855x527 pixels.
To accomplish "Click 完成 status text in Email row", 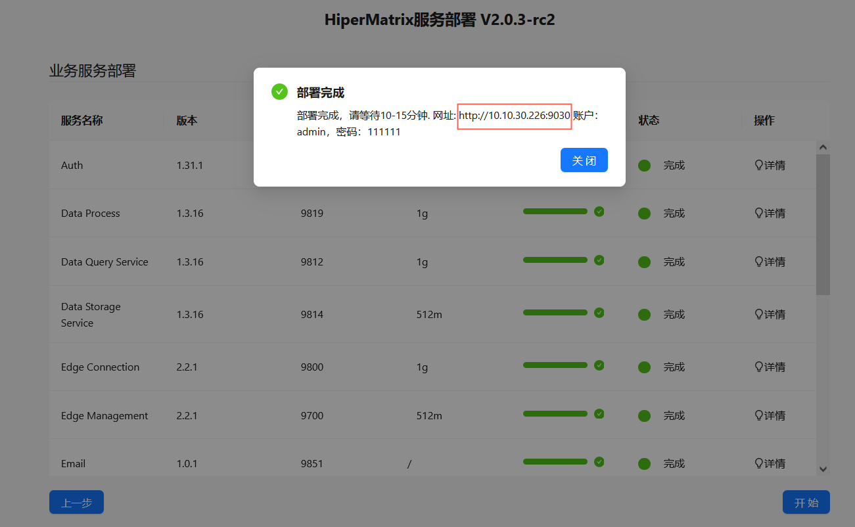I will coord(674,464).
